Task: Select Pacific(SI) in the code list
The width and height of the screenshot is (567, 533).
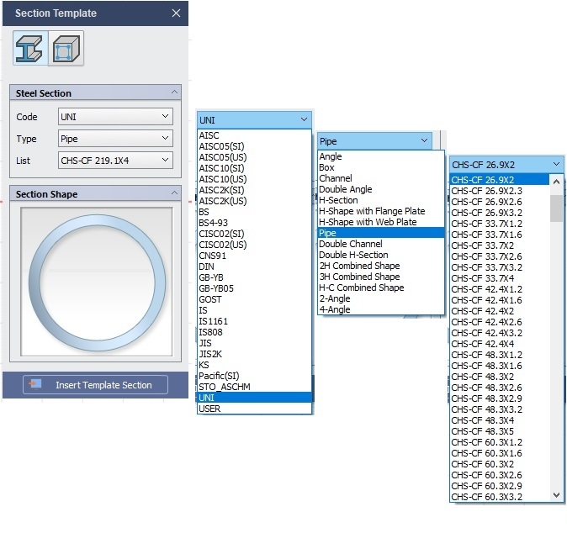Action: coord(254,376)
